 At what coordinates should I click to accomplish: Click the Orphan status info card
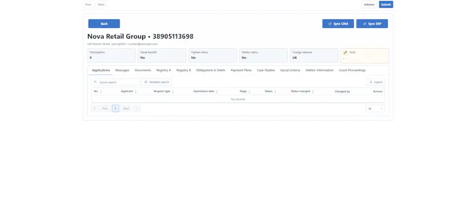pyautogui.click(x=212, y=55)
